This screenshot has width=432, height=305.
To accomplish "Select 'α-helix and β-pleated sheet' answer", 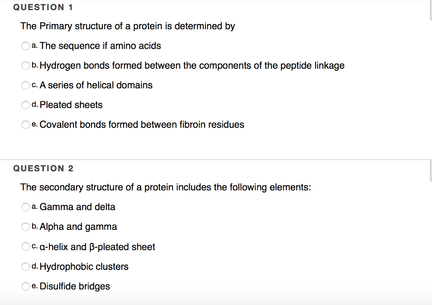I will [97, 247].
